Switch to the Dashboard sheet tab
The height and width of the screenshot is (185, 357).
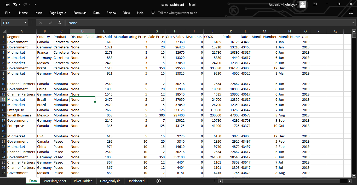click(136, 181)
